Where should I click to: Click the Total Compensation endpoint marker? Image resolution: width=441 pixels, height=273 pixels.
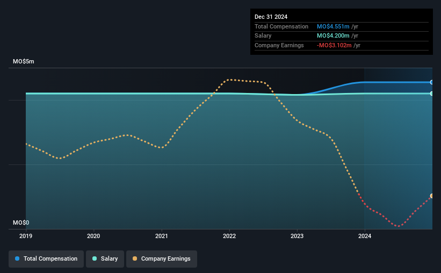coord(432,82)
